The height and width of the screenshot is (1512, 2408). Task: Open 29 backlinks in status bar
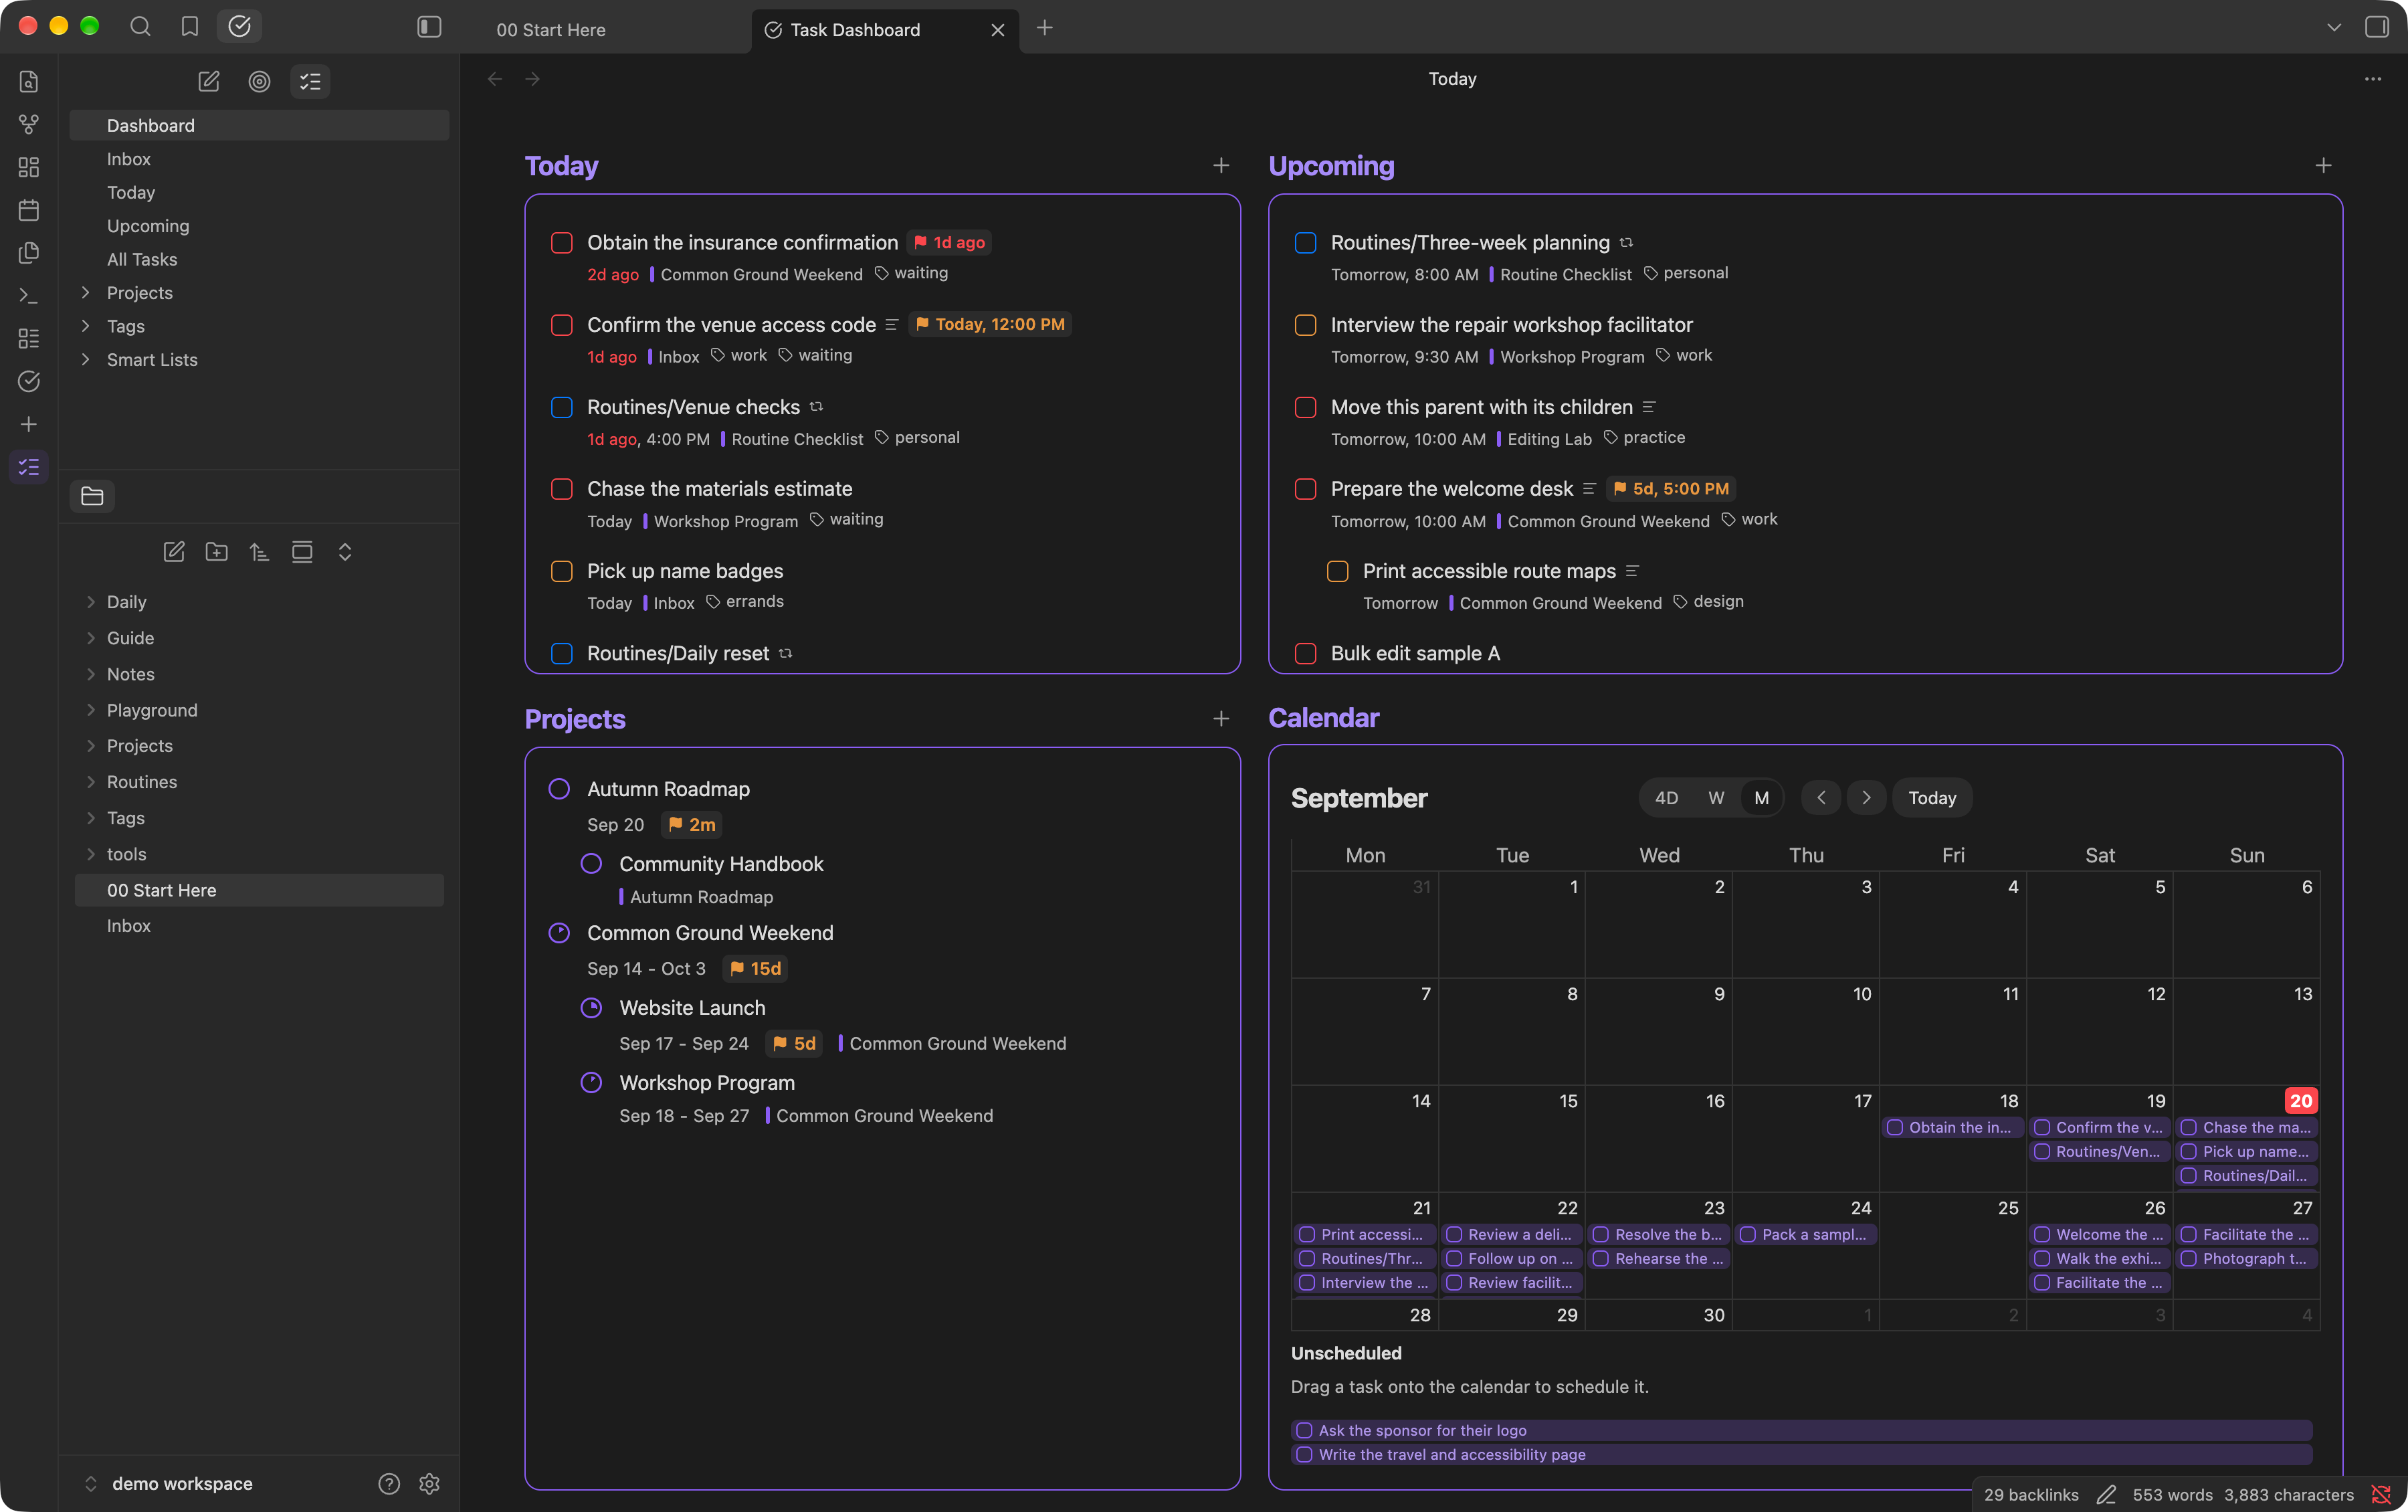(x=2031, y=1495)
